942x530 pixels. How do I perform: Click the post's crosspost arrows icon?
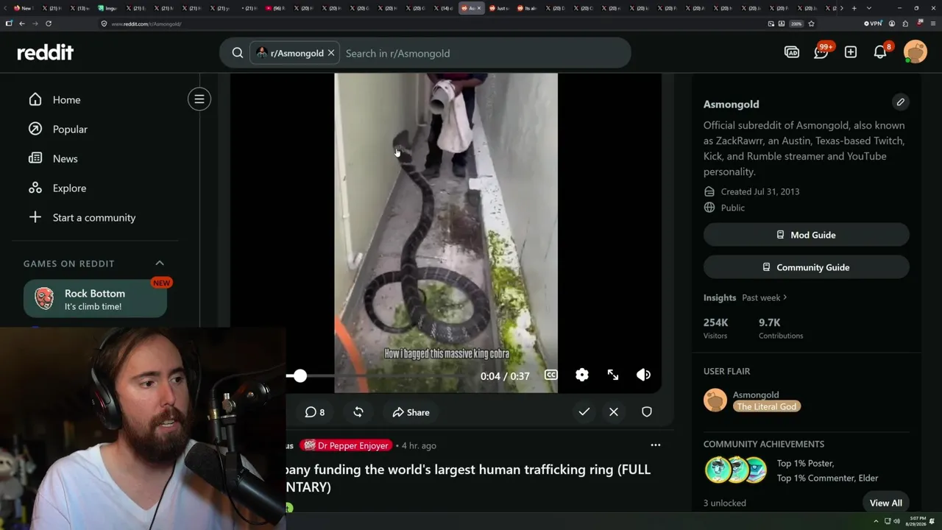pos(358,412)
